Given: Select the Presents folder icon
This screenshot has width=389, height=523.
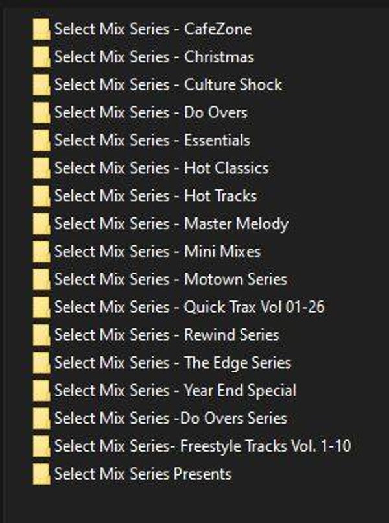Looking at the screenshot, I should coord(41,474).
